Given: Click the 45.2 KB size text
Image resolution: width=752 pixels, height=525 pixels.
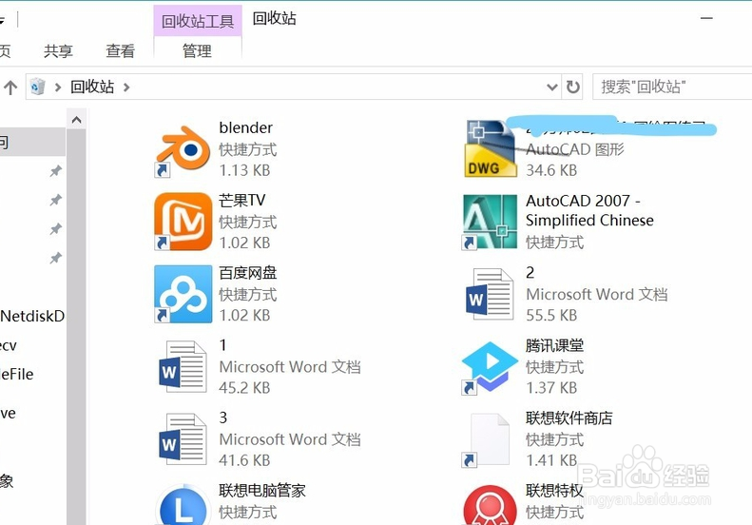Looking at the screenshot, I should tap(244, 387).
